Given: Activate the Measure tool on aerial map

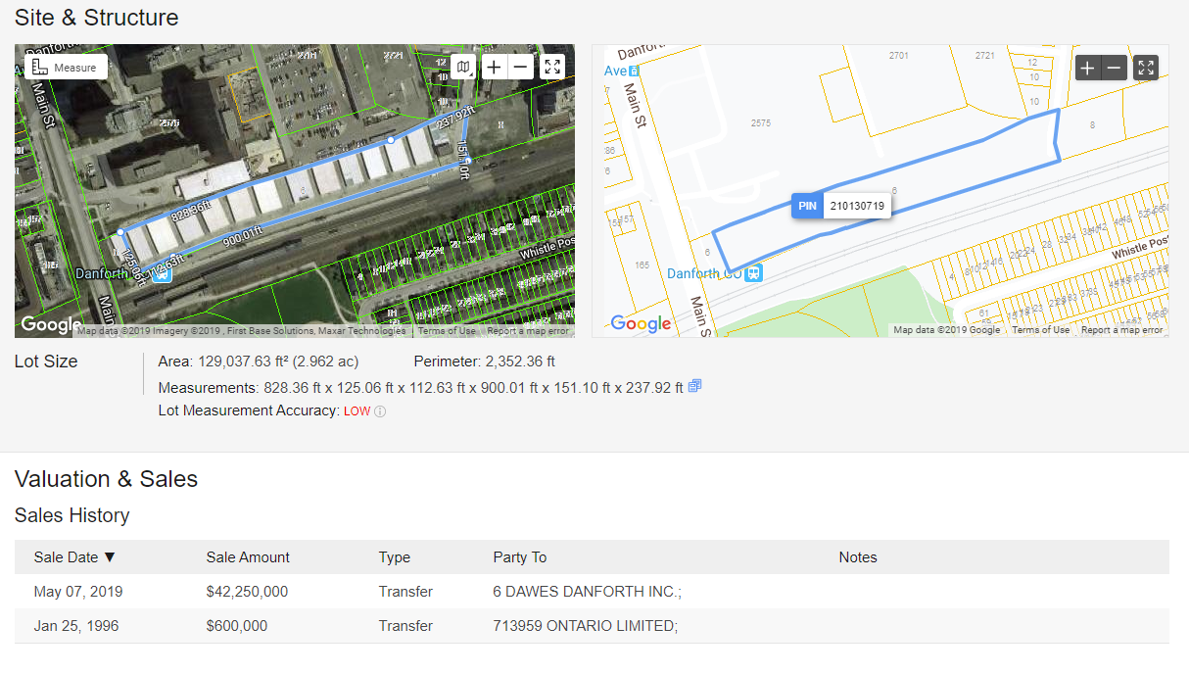Looking at the screenshot, I should coord(66,68).
